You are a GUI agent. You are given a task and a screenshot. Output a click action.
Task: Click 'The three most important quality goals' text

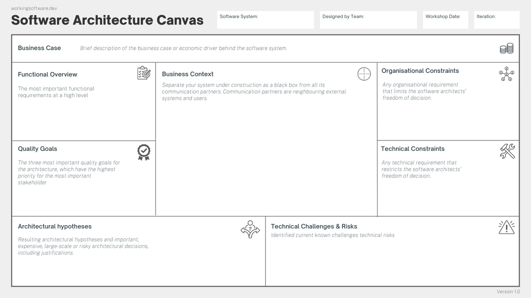click(69, 172)
